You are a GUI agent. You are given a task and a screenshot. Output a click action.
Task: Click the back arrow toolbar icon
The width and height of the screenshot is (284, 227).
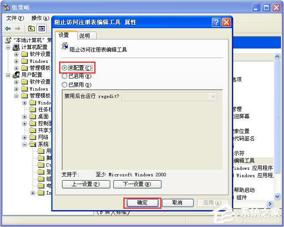8,29
